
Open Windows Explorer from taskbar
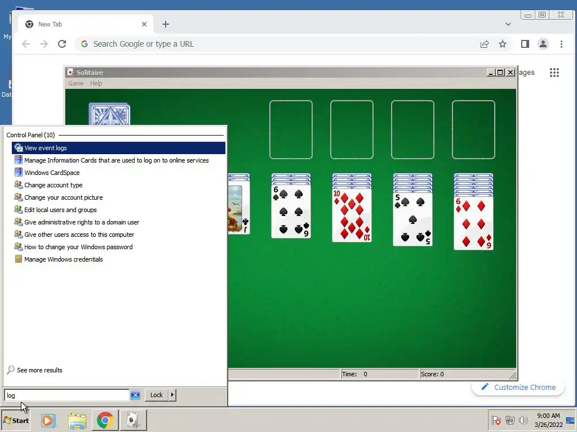click(77, 420)
